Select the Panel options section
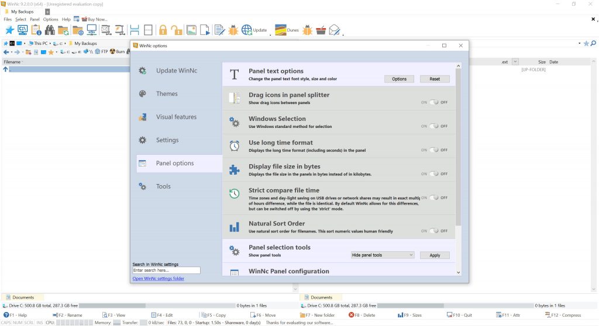599x326 pixels. (179, 164)
